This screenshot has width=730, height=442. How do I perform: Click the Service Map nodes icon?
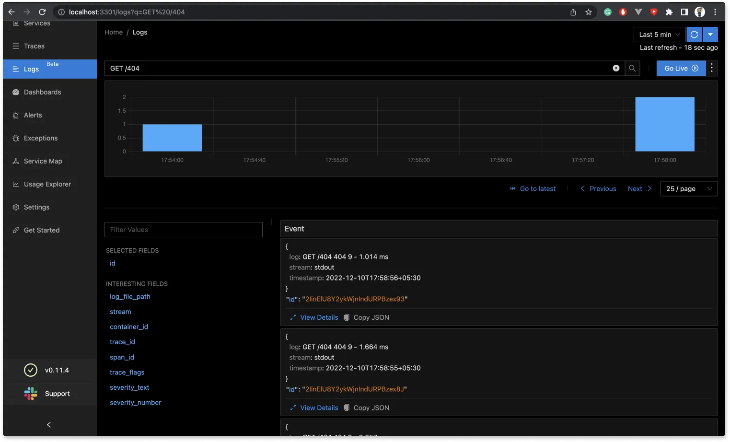(x=16, y=161)
